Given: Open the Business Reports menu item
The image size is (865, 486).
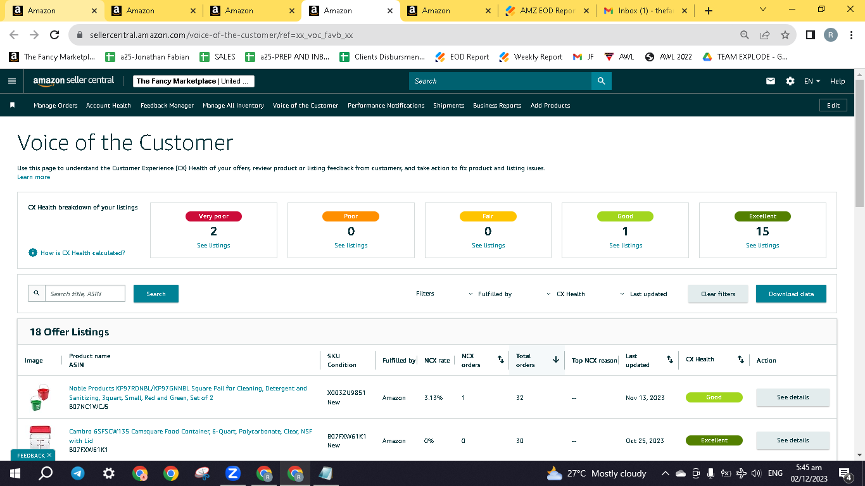Looking at the screenshot, I should (x=497, y=106).
